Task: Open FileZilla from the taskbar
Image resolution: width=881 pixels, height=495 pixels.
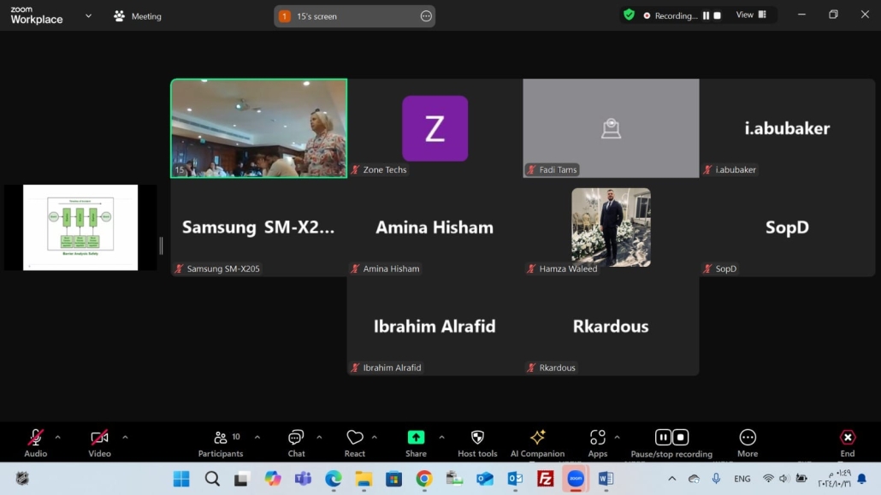Action: pos(545,479)
